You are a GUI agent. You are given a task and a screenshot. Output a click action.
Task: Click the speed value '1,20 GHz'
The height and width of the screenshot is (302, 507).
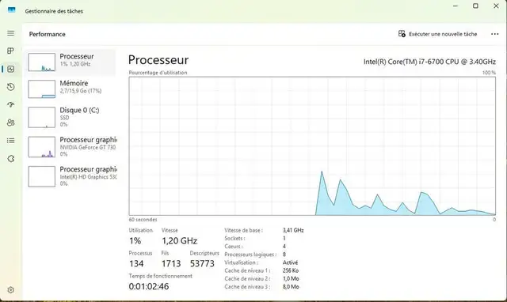[x=180, y=240]
